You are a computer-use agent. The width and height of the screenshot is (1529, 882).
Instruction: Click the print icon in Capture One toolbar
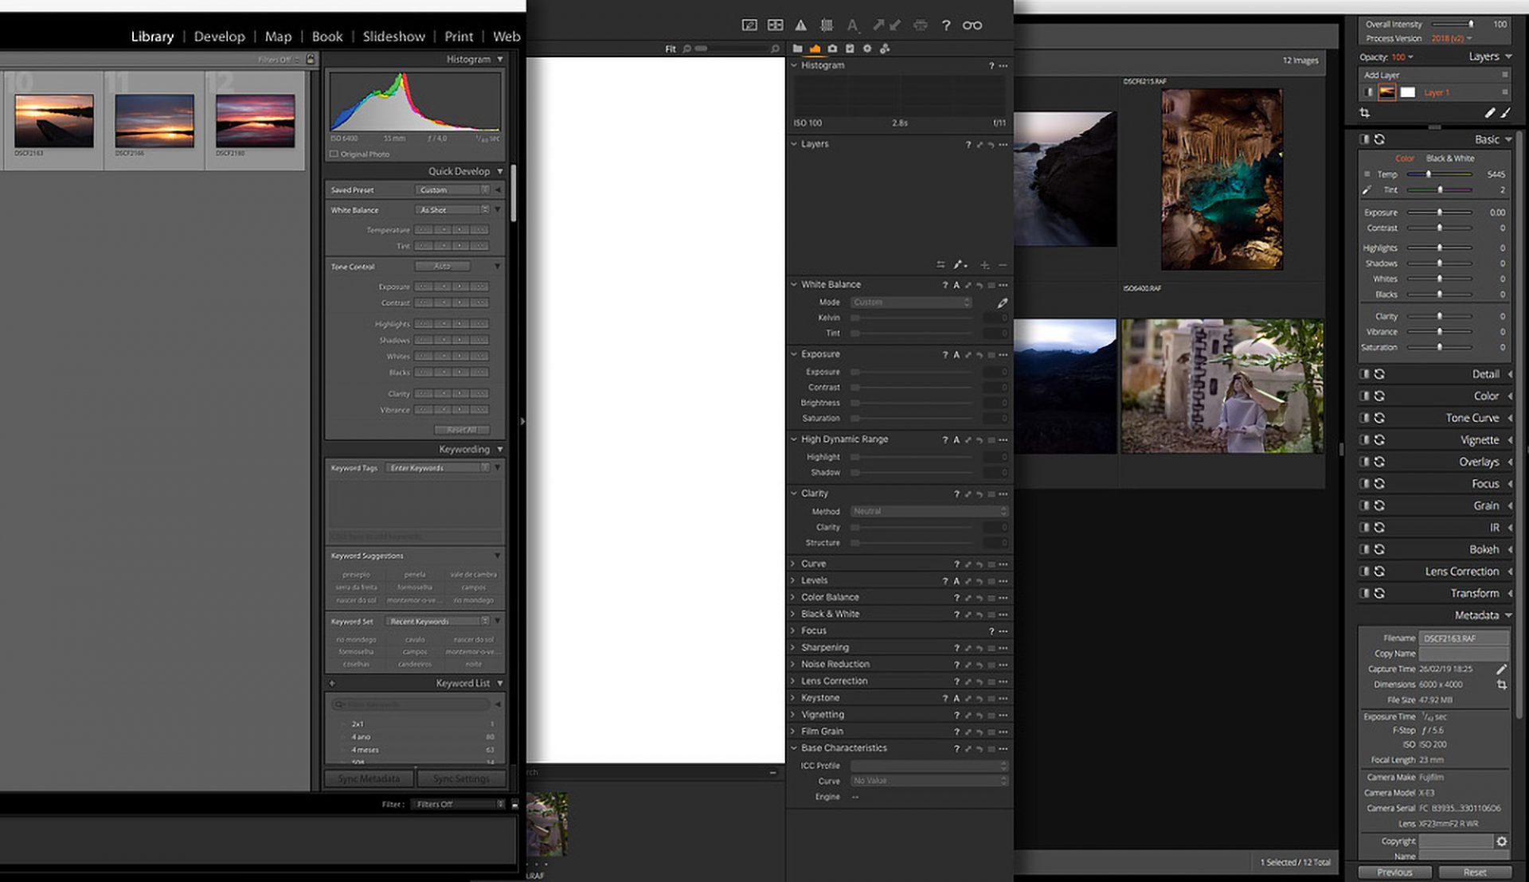[x=921, y=25]
